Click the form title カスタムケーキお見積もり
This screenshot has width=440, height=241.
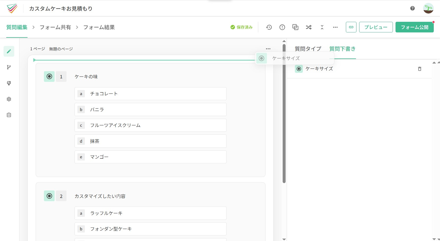(61, 9)
